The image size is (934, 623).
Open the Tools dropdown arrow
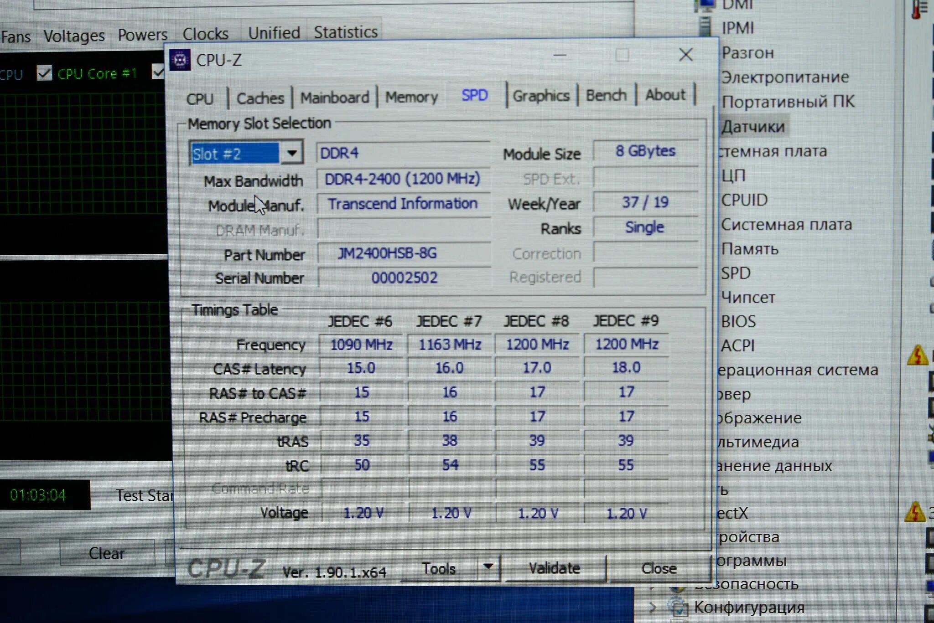pos(488,567)
